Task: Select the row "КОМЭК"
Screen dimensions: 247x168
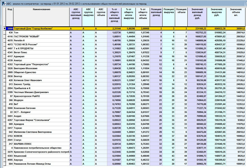Action: click(x=125, y=136)
